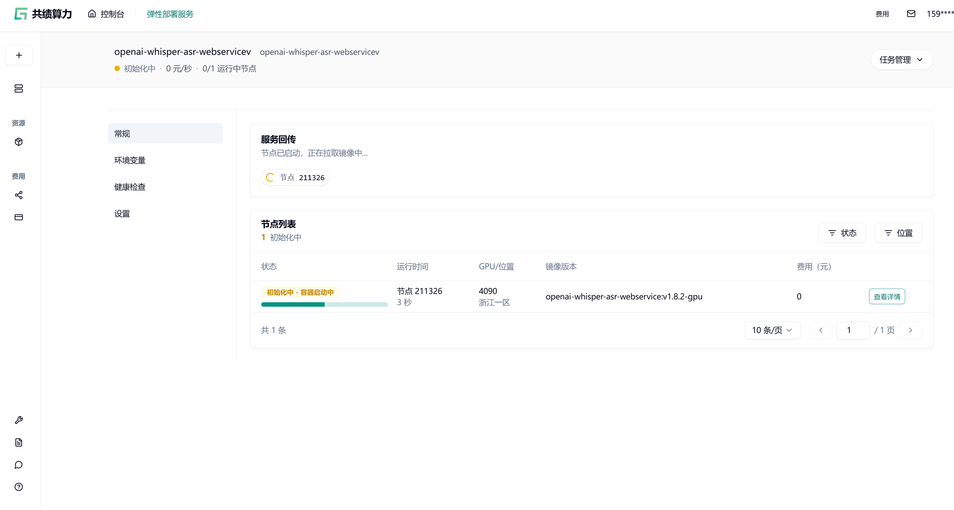
Task: Switch to the 环境变量 tab
Action: pos(130,160)
